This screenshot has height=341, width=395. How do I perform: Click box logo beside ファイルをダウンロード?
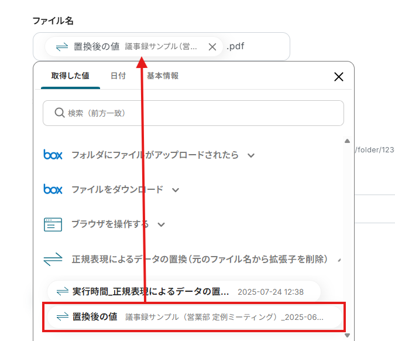[x=53, y=189]
